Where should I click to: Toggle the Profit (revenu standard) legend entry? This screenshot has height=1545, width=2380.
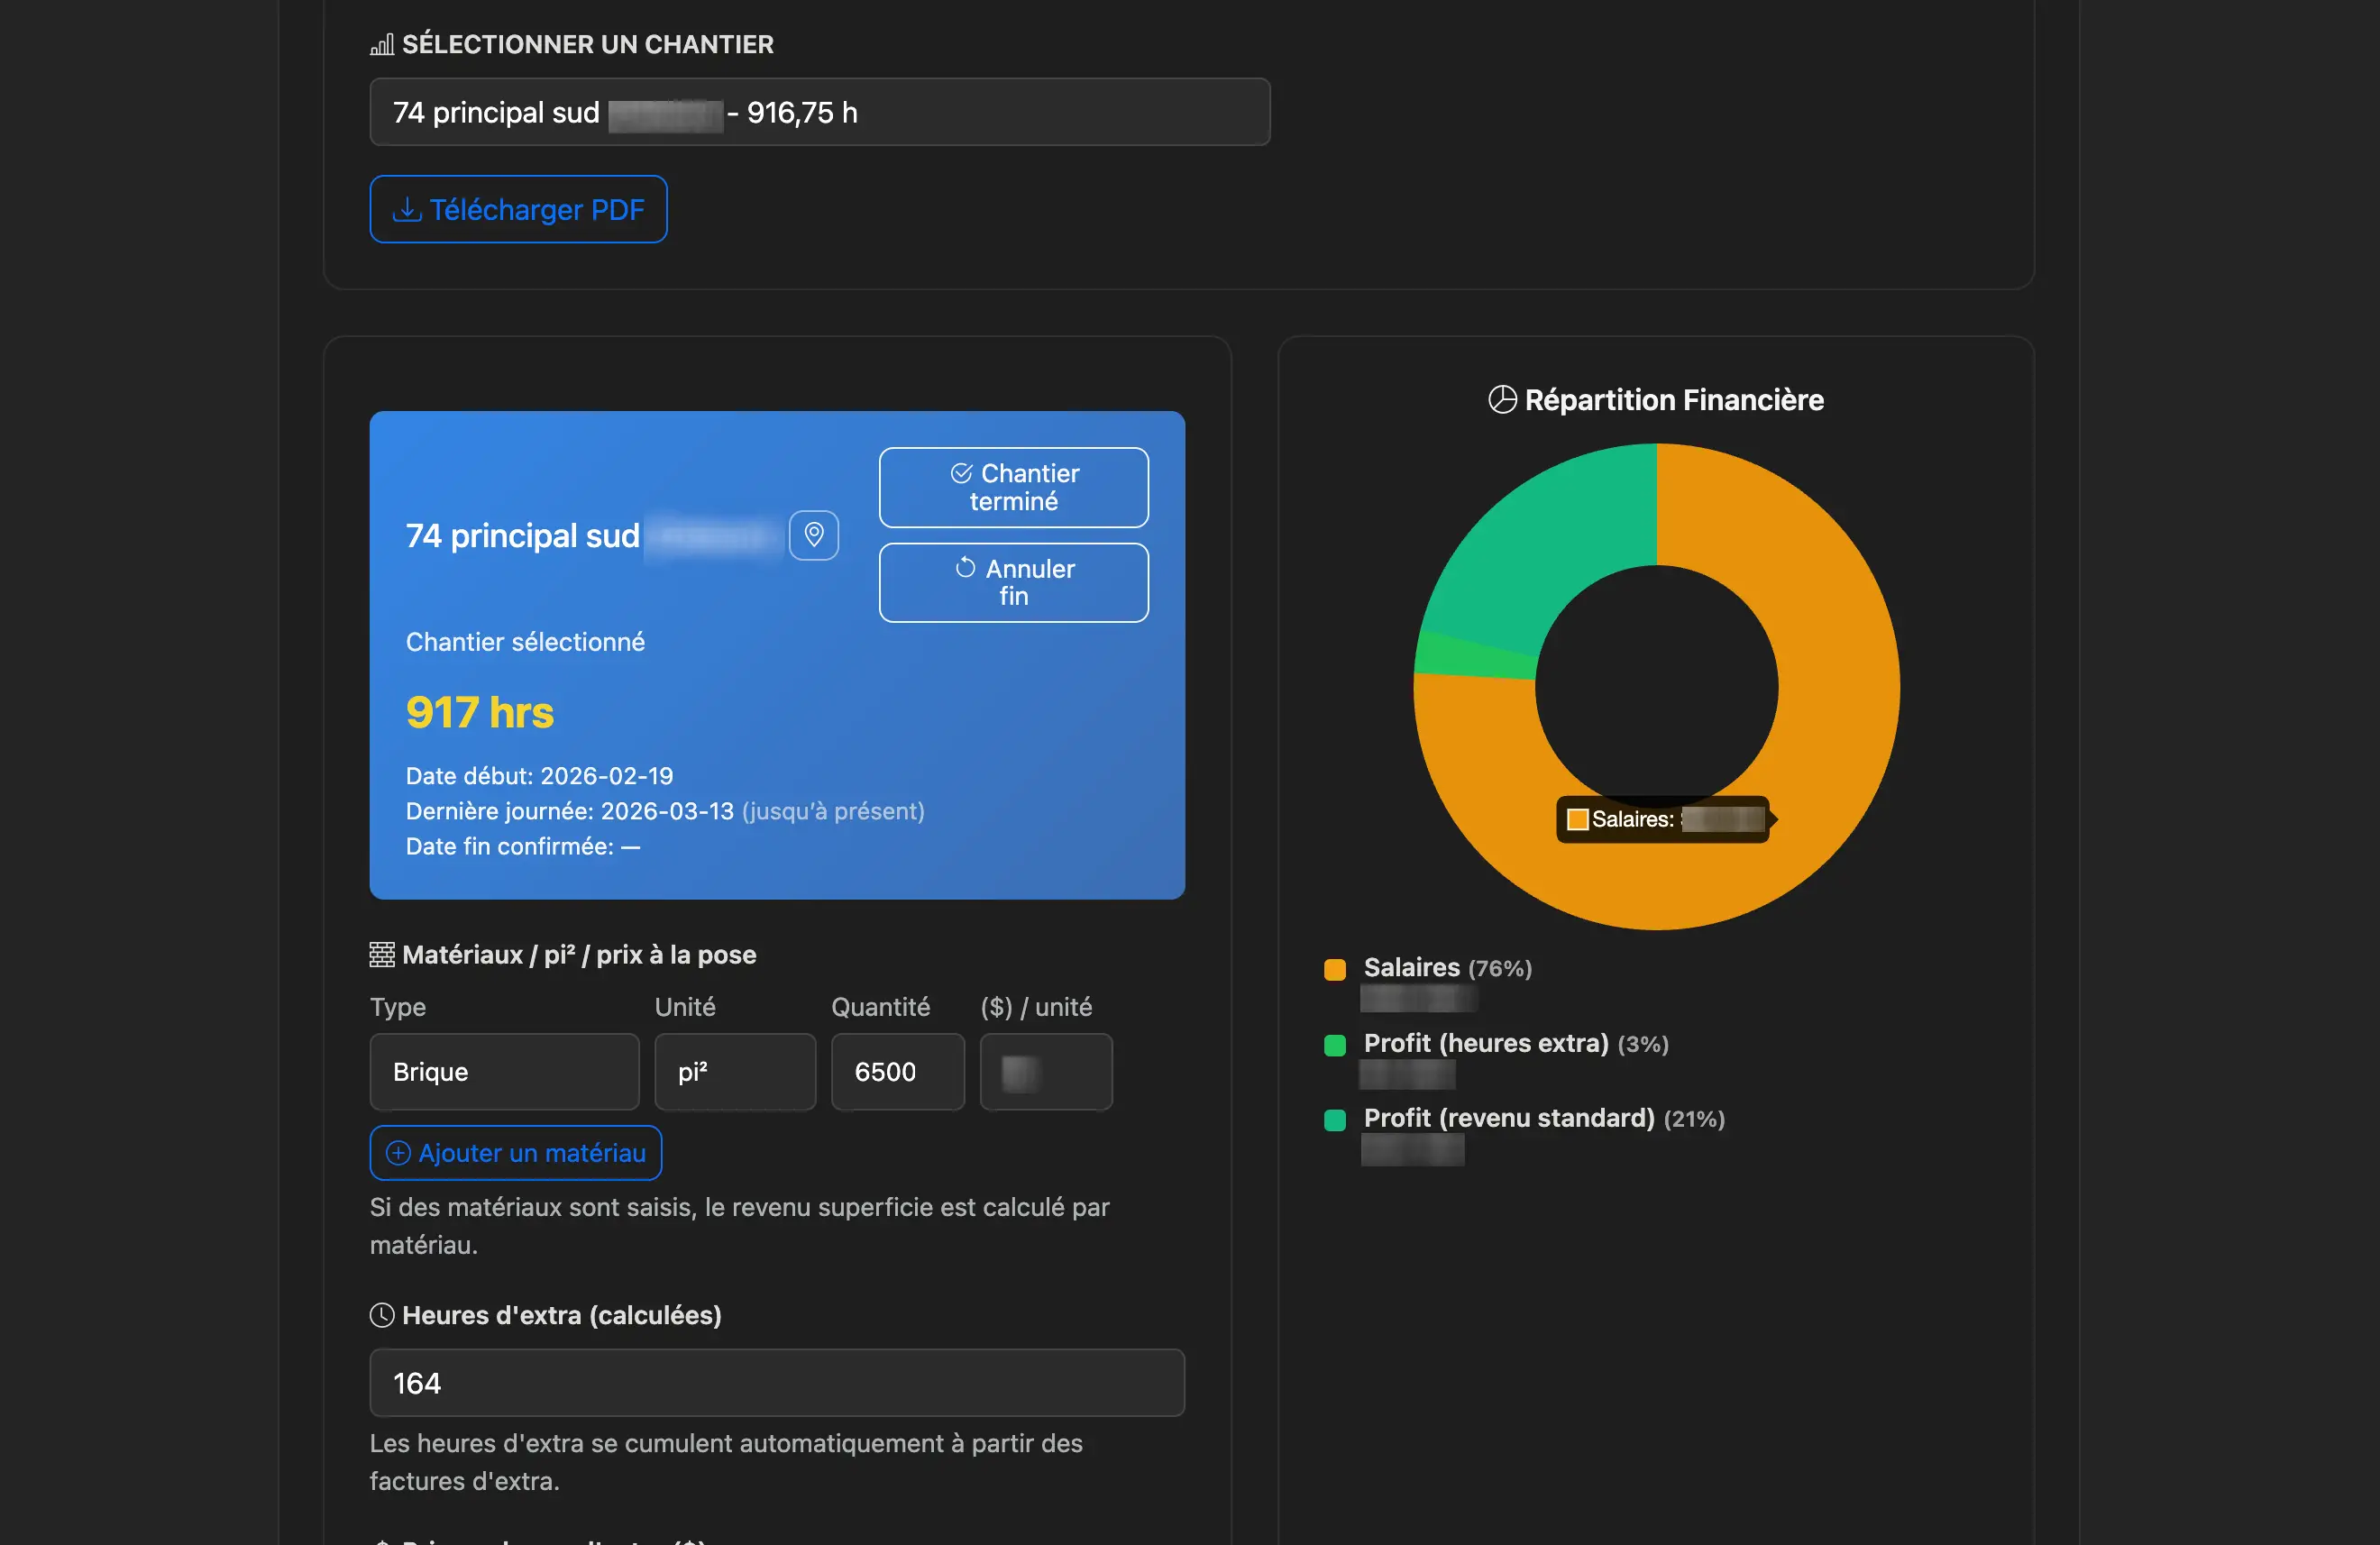click(1507, 1118)
